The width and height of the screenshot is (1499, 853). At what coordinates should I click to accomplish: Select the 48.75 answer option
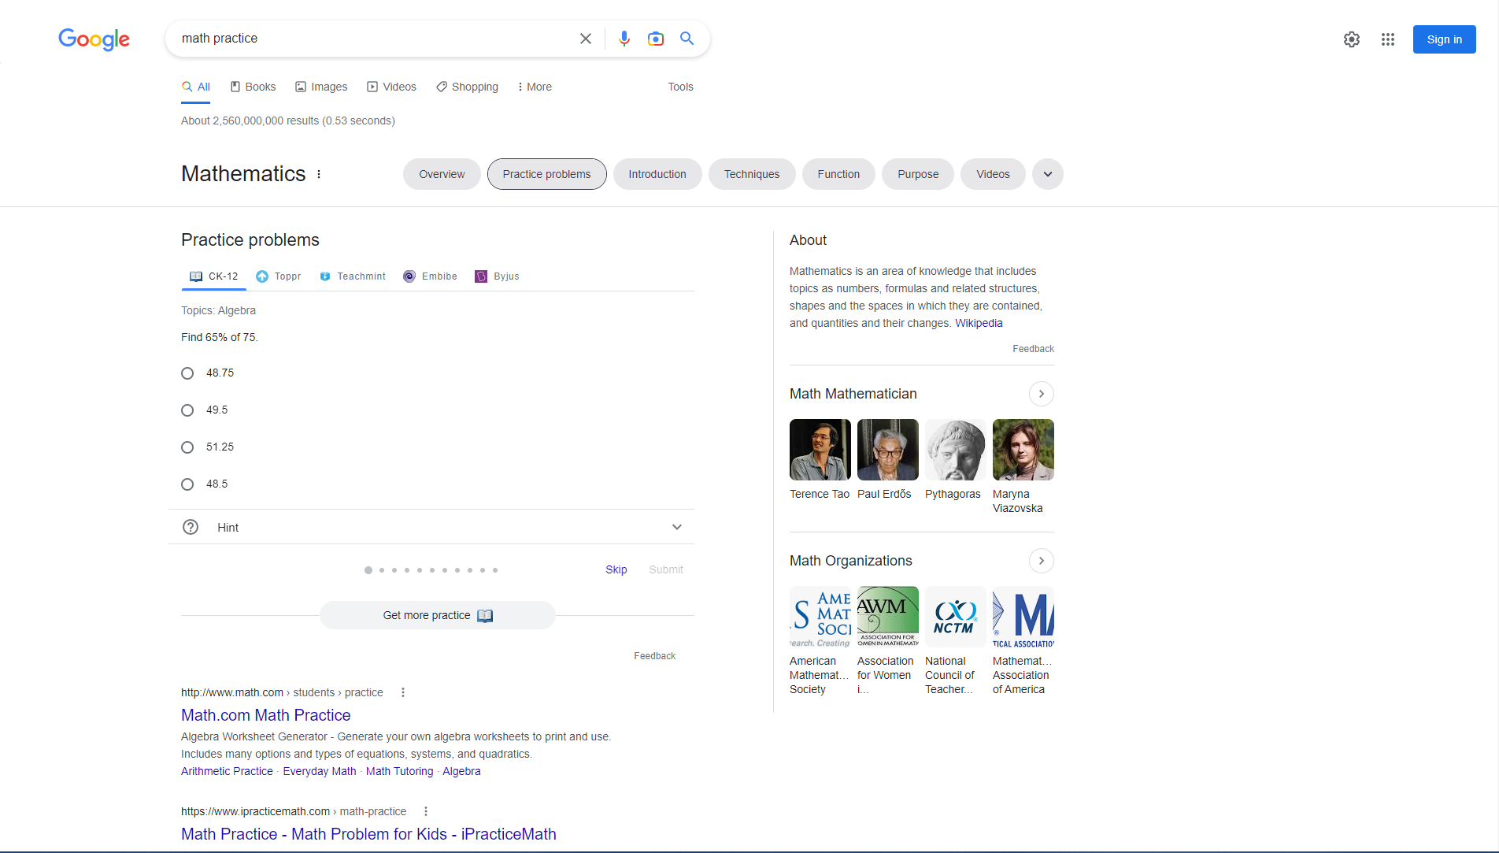pyautogui.click(x=187, y=373)
